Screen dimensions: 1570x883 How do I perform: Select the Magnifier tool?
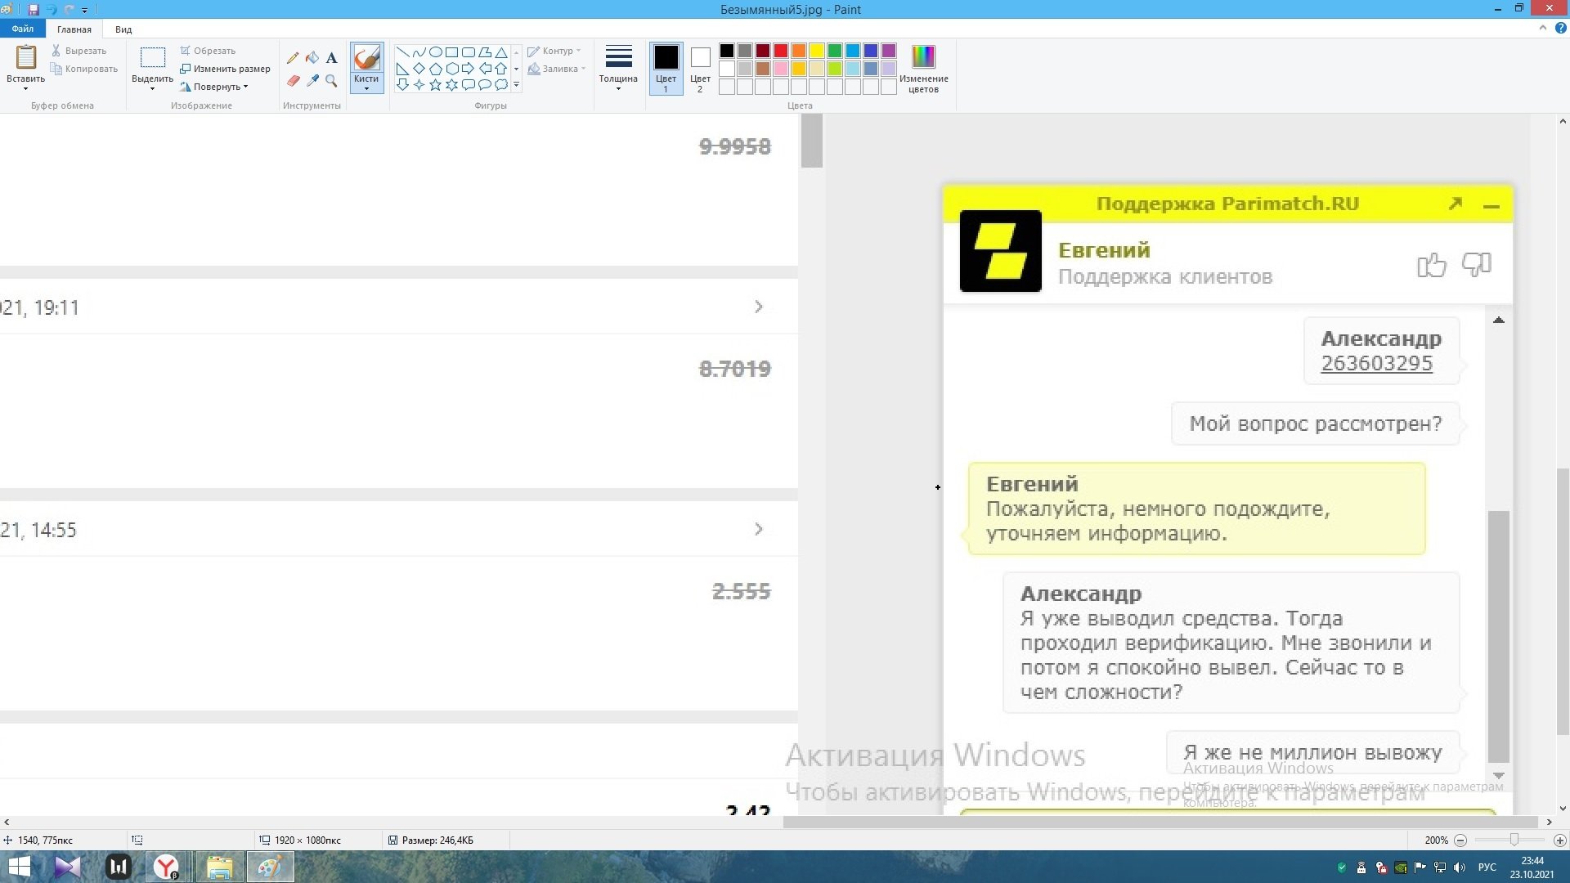tap(331, 81)
